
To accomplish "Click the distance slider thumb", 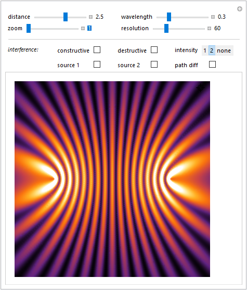I will point(66,17).
